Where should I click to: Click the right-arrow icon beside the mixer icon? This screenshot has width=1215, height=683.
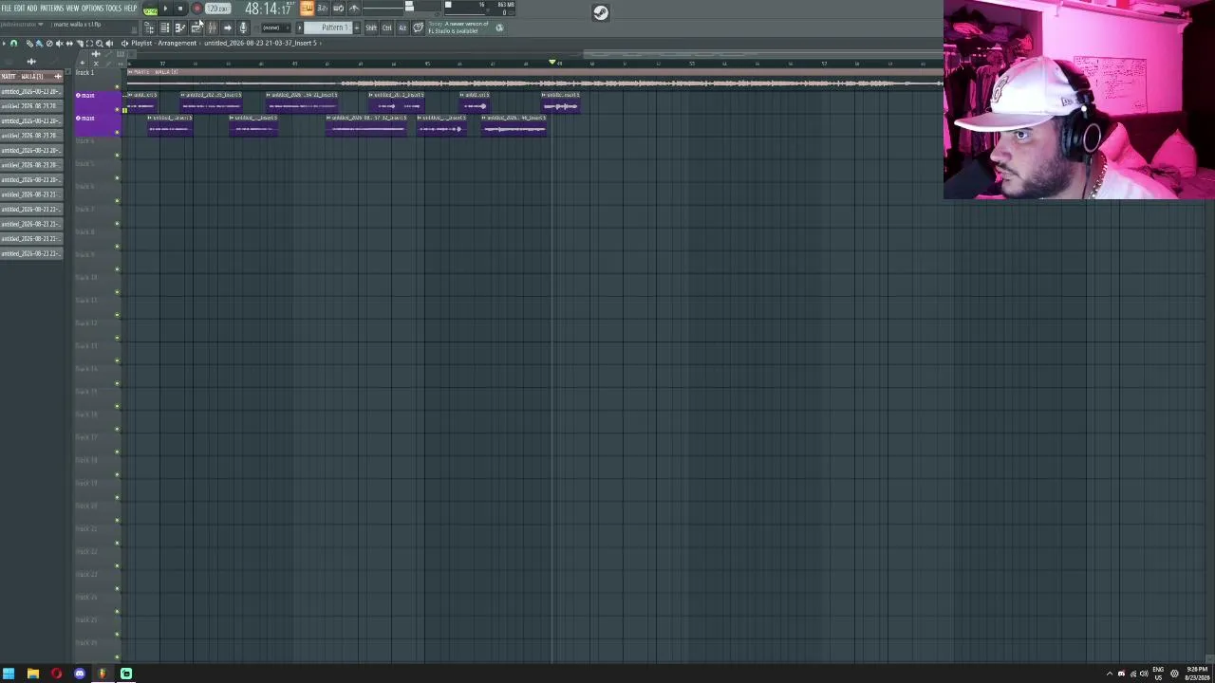pyautogui.click(x=227, y=28)
